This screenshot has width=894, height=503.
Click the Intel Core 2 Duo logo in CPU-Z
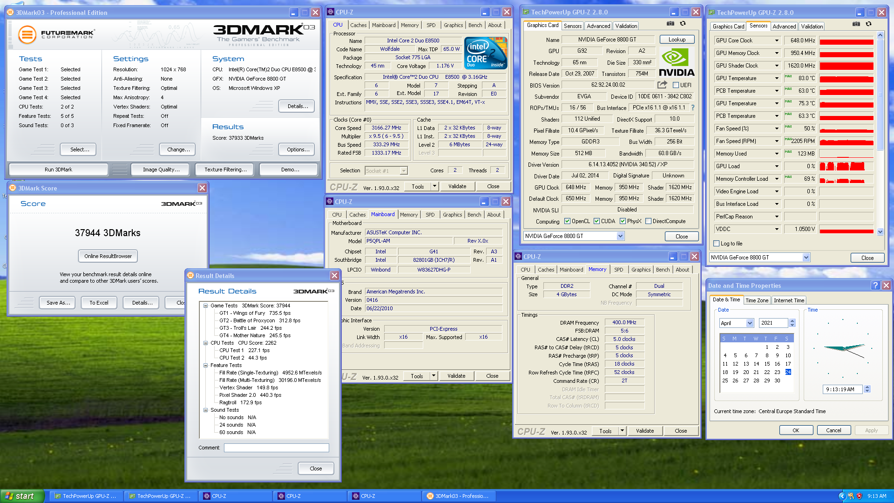coord(486,54)
